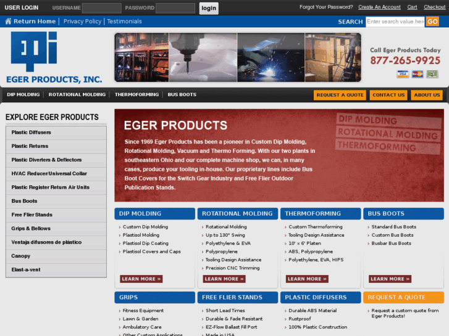Viewport: 449px width, 336px height.
Task: Click the Custom Dip Molding list item
Action: coord(145,227)
